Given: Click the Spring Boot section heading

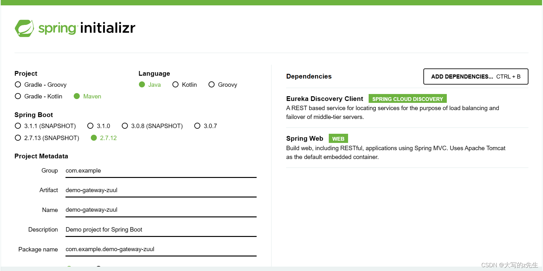Looking at the screenshot, I should [x=34, y=115].
